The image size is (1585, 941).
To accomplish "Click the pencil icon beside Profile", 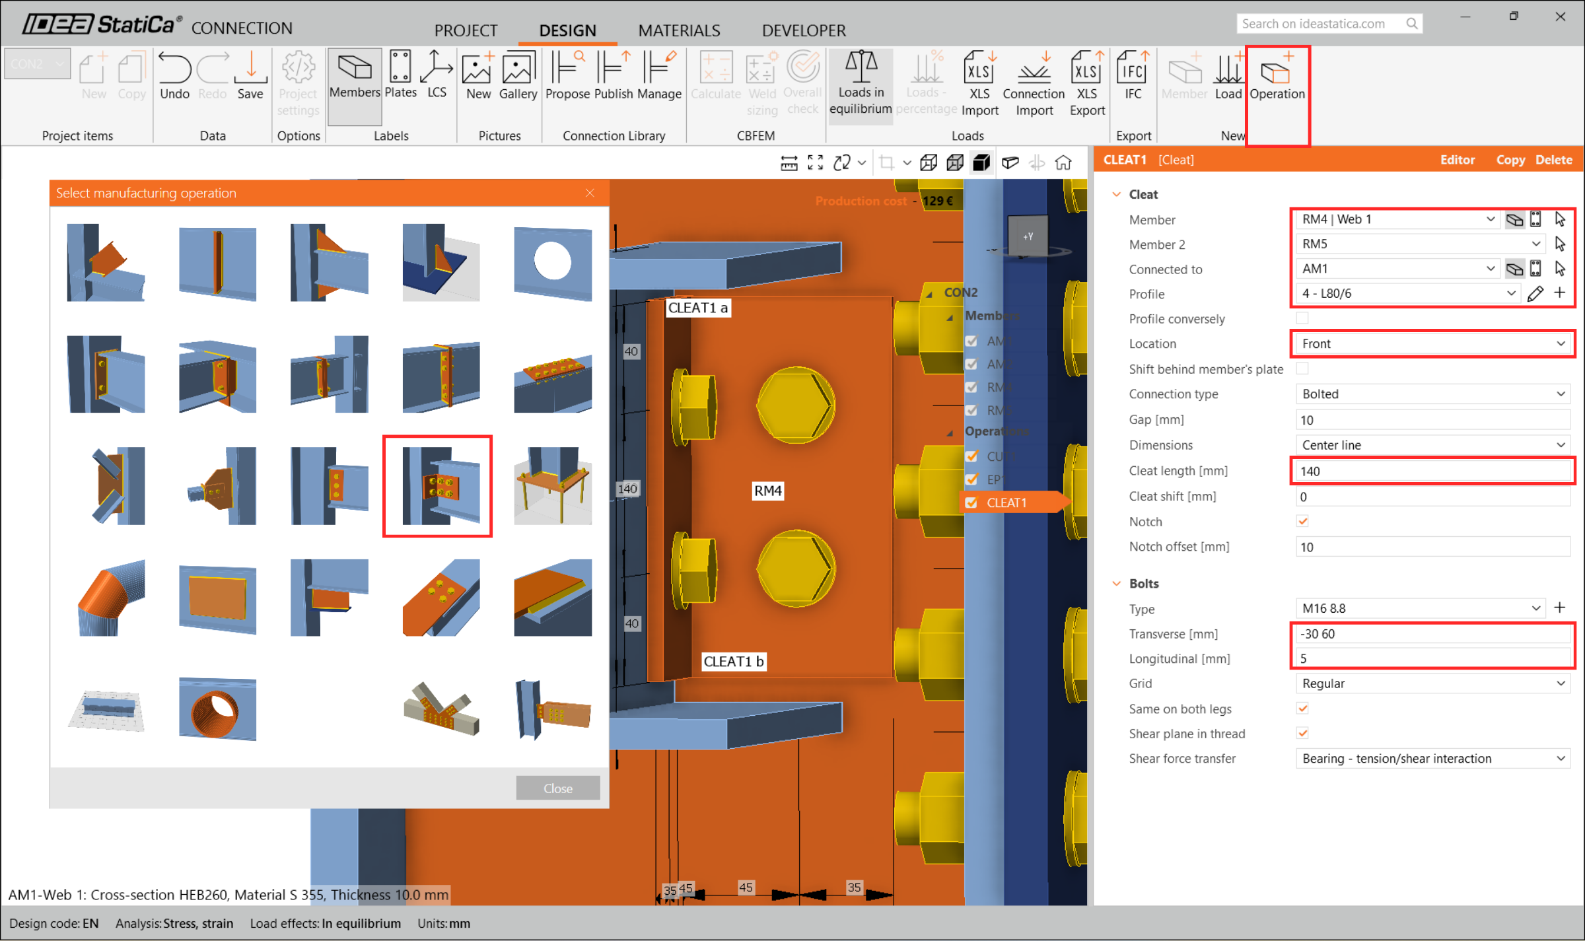I will [x=1535, y=294].
